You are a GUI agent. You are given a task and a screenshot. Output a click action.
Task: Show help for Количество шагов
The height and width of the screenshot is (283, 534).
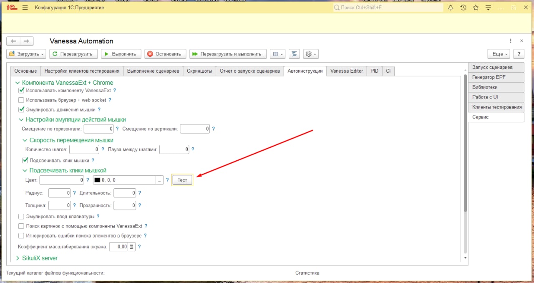(x=103, y=149)
